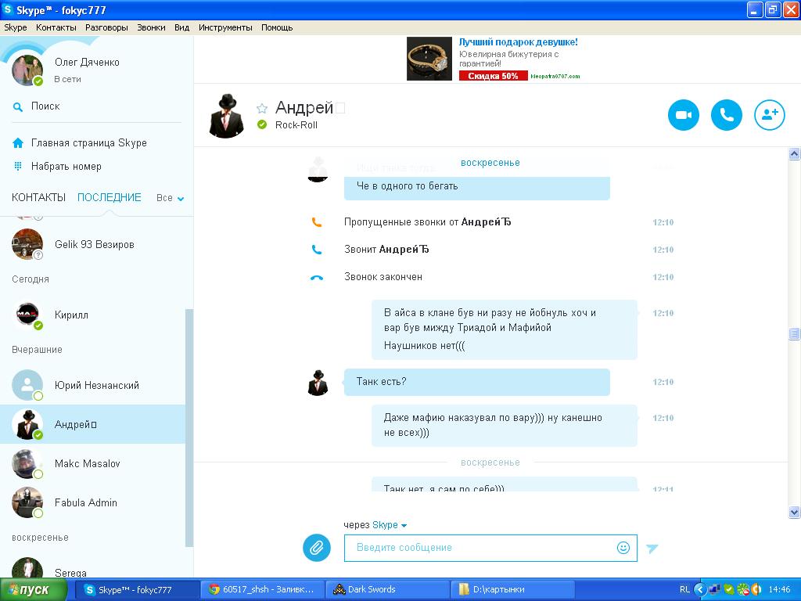Open Андрей's large profile picture
The image size is (801, 601).
[x=226, y=116]
